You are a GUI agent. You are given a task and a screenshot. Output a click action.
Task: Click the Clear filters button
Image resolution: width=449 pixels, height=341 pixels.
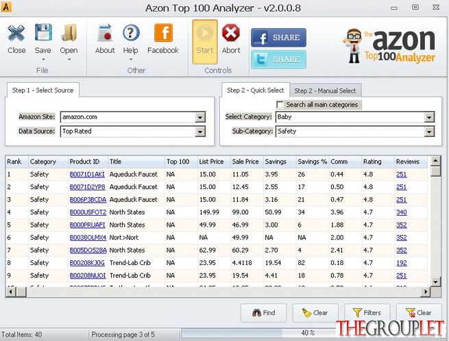tap(419, 313)
